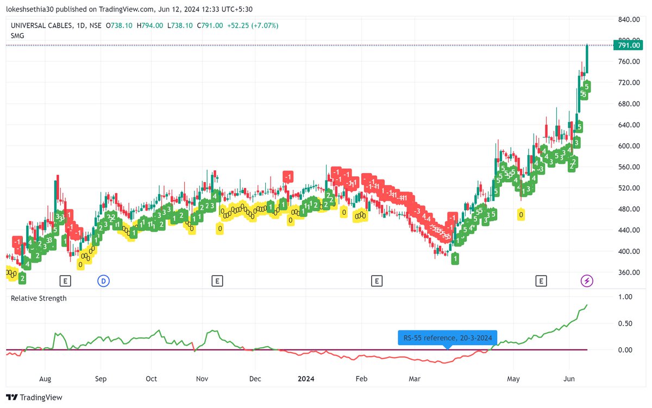Click the O738.10 open value
652x408 pixels.
(x=119, y=25)
